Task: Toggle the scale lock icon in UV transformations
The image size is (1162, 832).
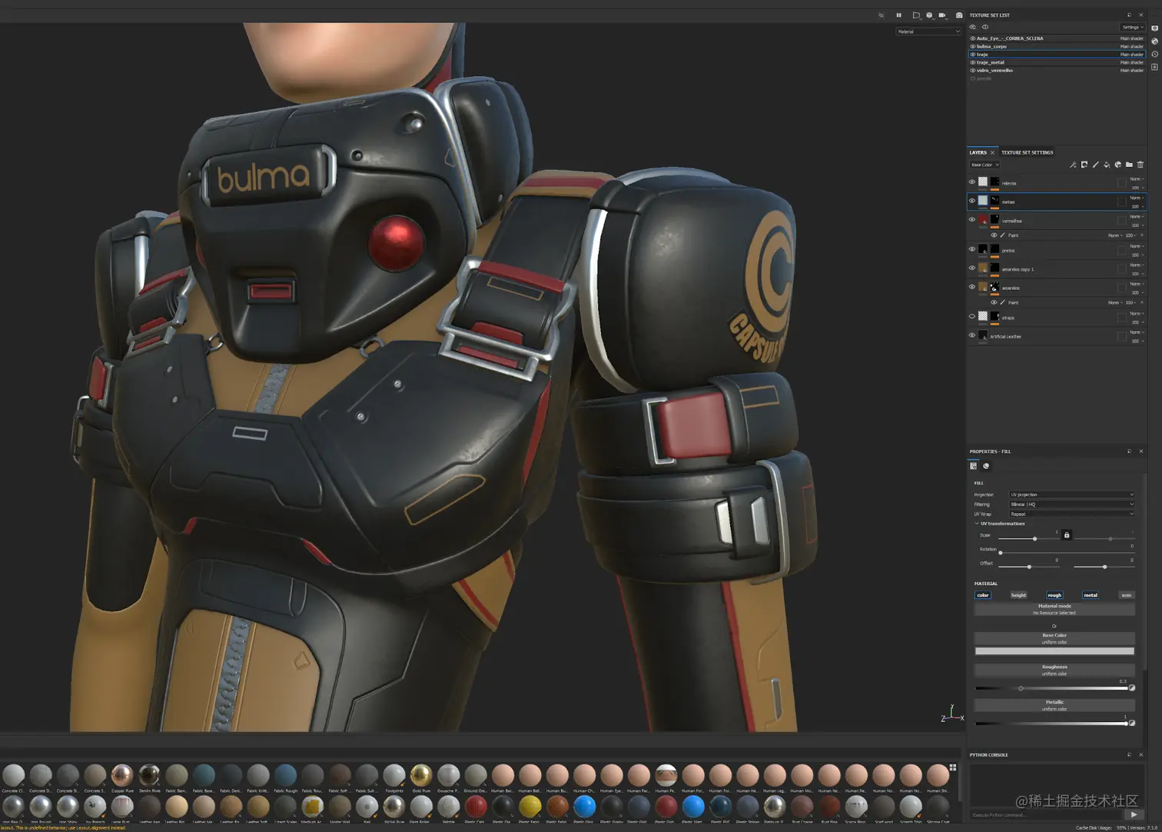Action: pyautogui.click(x=1067, y=535)
